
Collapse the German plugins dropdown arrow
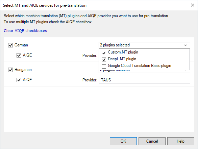185,45
